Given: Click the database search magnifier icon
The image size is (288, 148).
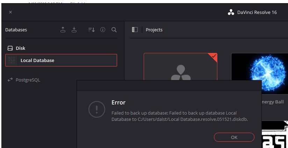Looking at the screenshot, I should [114, 30].
